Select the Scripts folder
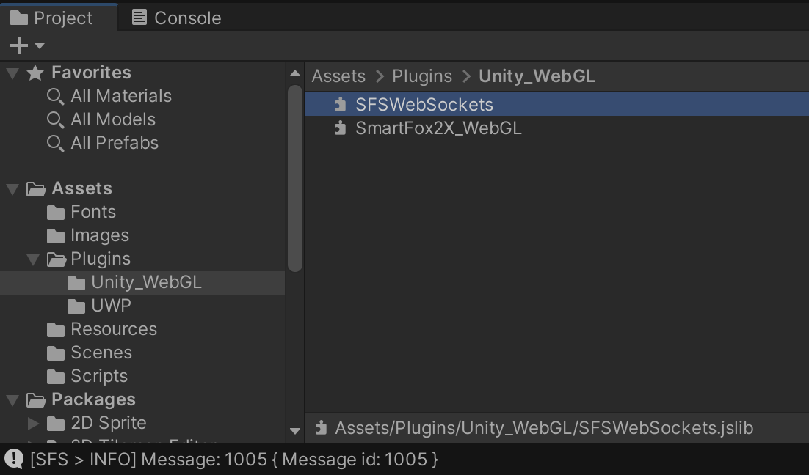This screenshot has width=809, height=475. (x=99, y=376)
